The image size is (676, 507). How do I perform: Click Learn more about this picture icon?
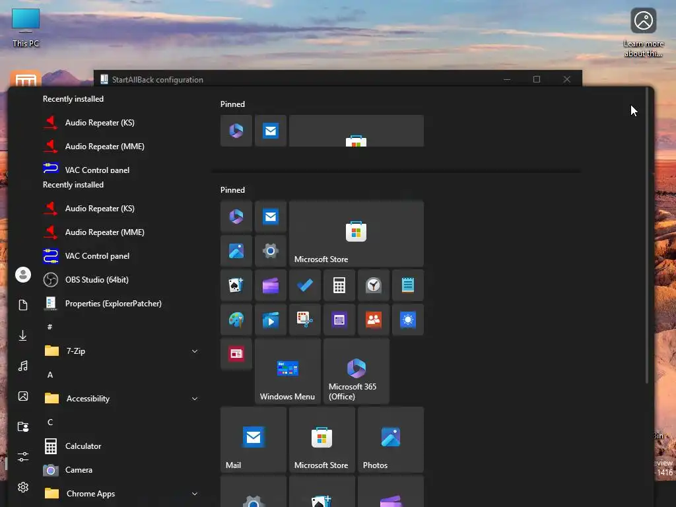point(643,33)
